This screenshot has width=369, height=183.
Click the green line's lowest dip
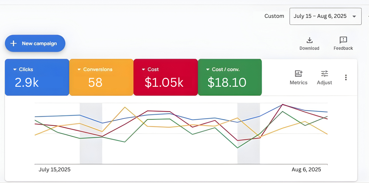pyautogui.click(x=237, y=148)
